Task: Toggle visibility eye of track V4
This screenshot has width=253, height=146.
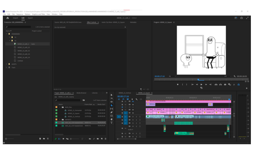Action: tap(133, 105)
